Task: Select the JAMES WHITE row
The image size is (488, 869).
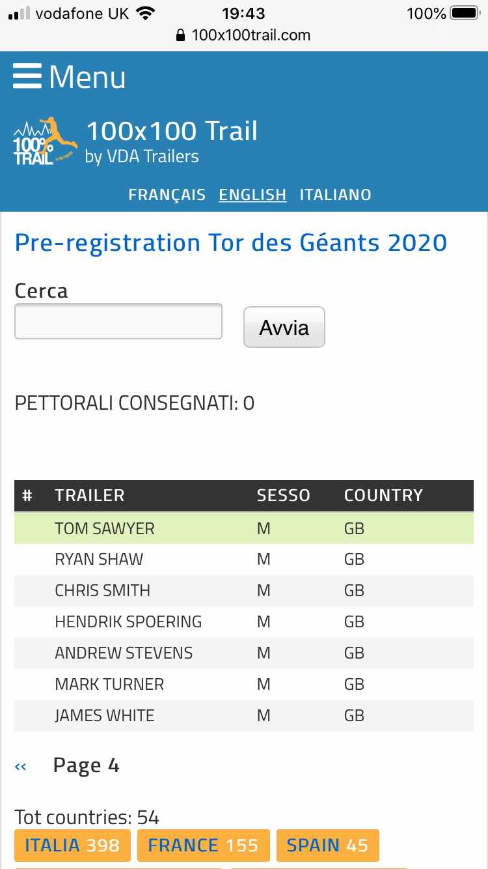Action: [244, 715]
